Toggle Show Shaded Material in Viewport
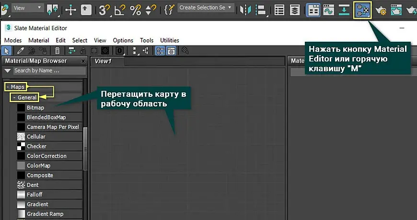 click(94, 50)
